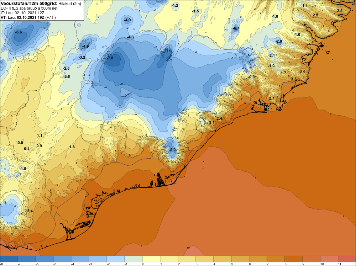
Task: Click the 2.9 temperature label near the east coast
Action: point(302,72)
